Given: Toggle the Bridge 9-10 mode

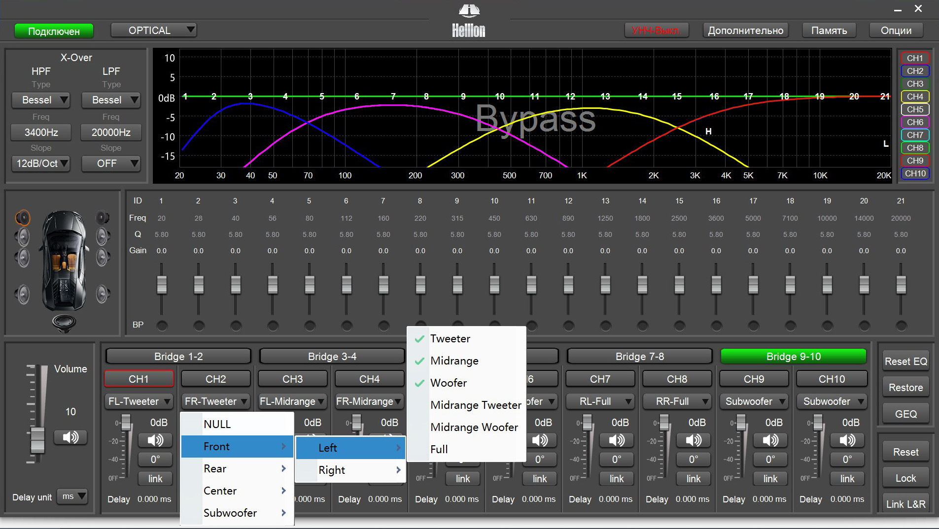Looking at the screenshot, I should pyautogui.click(x=793, y=356).
